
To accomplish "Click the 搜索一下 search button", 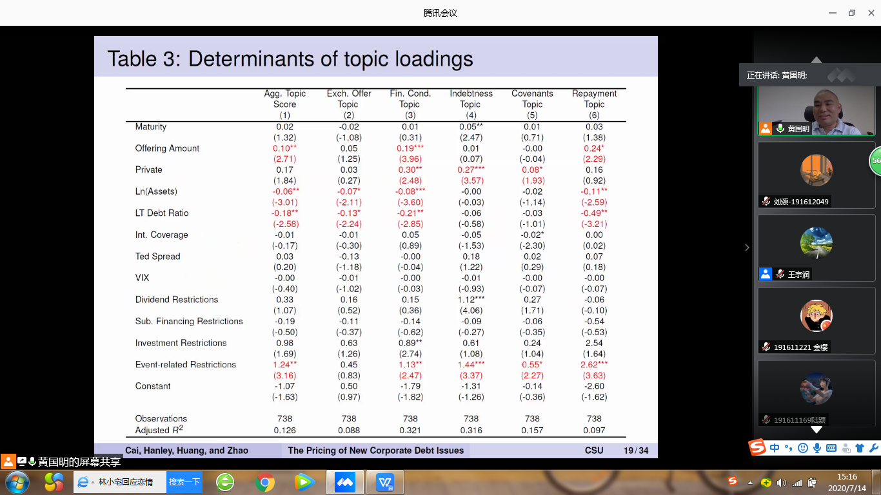I will click(184, 482).
